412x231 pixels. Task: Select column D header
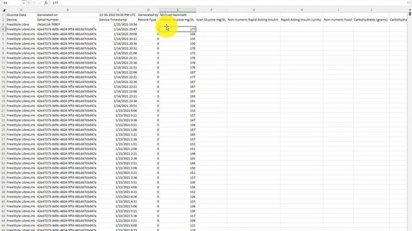(x=148, y=10)
